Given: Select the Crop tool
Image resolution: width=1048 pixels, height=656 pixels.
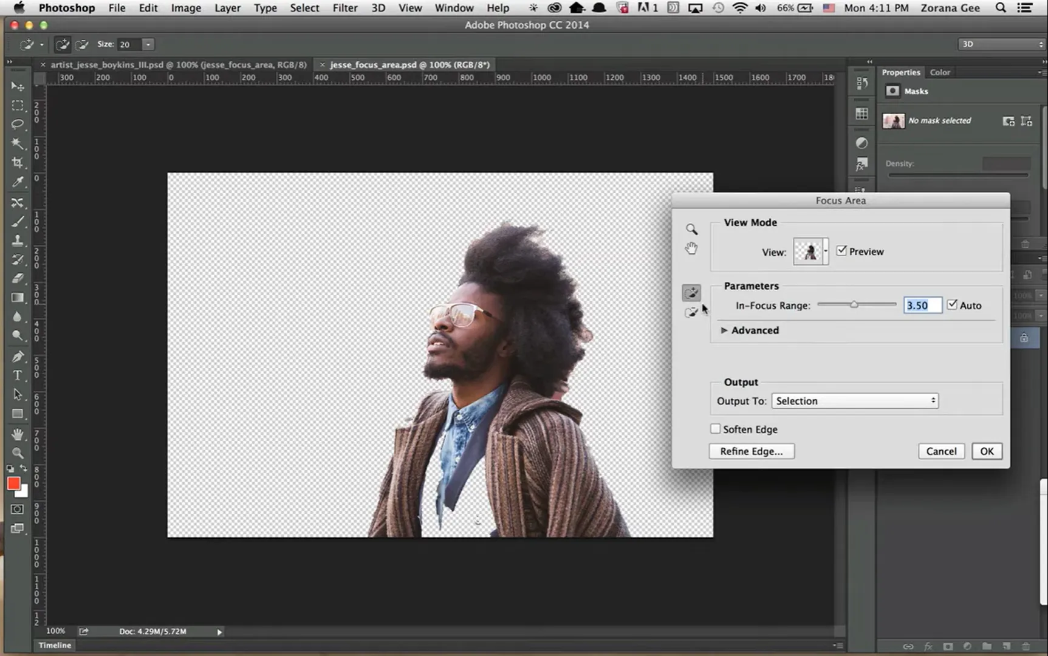Looking at the screenshot, I should pos(18,162).
